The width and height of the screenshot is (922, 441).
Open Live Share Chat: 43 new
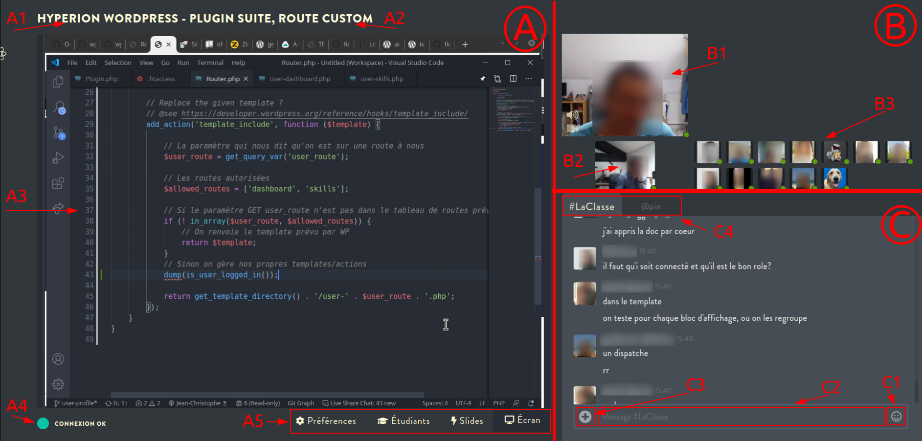point(359,403)
